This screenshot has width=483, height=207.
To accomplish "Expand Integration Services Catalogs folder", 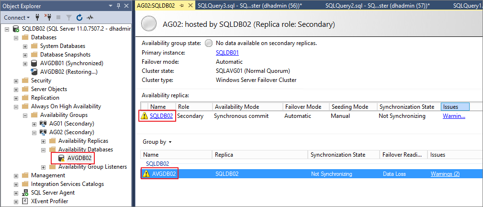I will point(16,184).
